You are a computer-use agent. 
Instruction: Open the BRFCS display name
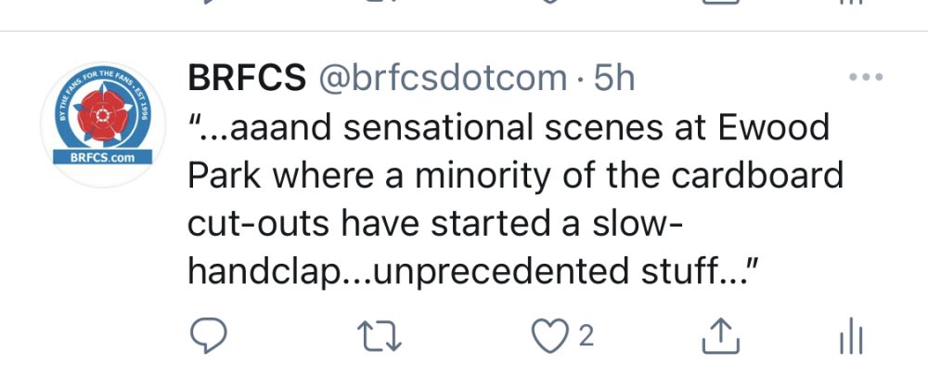point(247,79)
